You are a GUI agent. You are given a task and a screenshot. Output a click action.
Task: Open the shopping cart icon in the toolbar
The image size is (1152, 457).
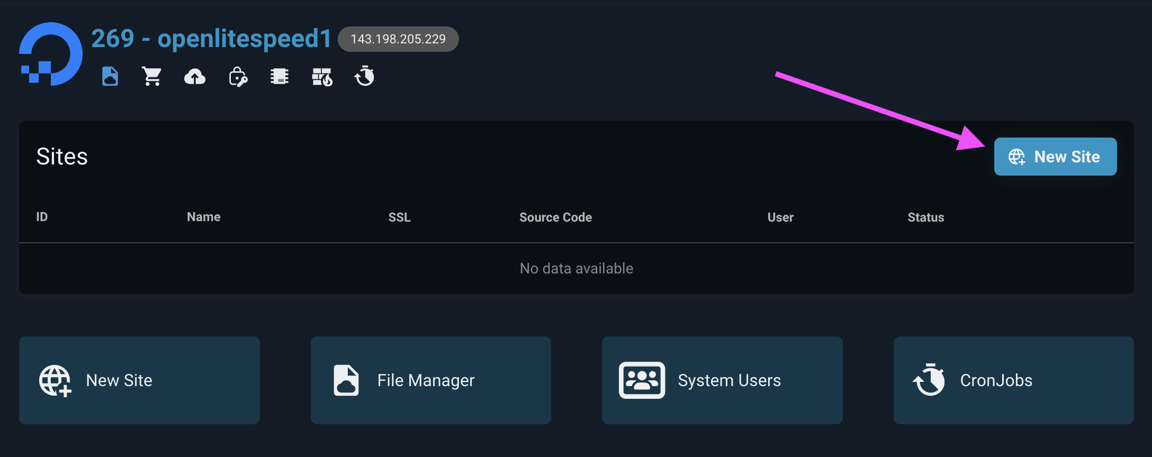coord(152,77)
